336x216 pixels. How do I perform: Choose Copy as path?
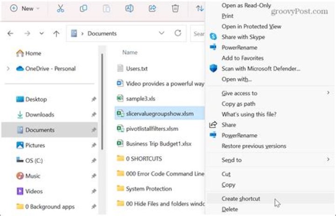click(x=238, y=104)
